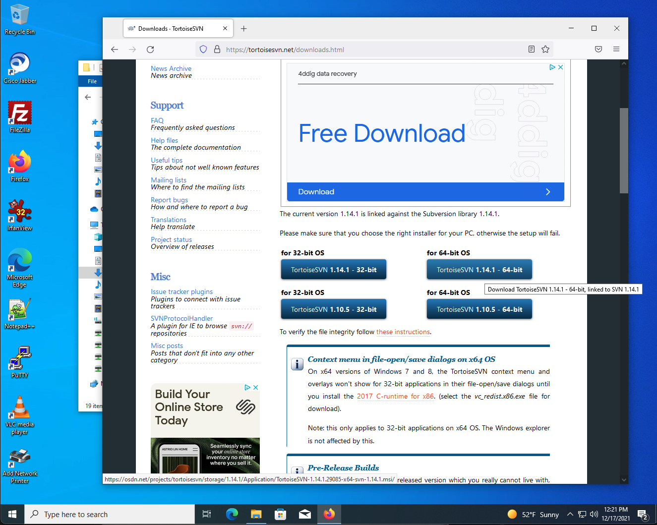
Task: Download TortoiseSVN 1.10.5 32-bit installer
Action: 334,309
